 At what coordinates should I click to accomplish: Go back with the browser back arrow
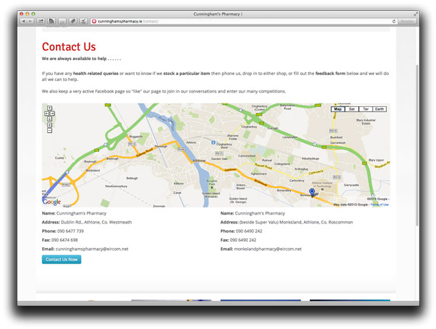click(24, 21)
